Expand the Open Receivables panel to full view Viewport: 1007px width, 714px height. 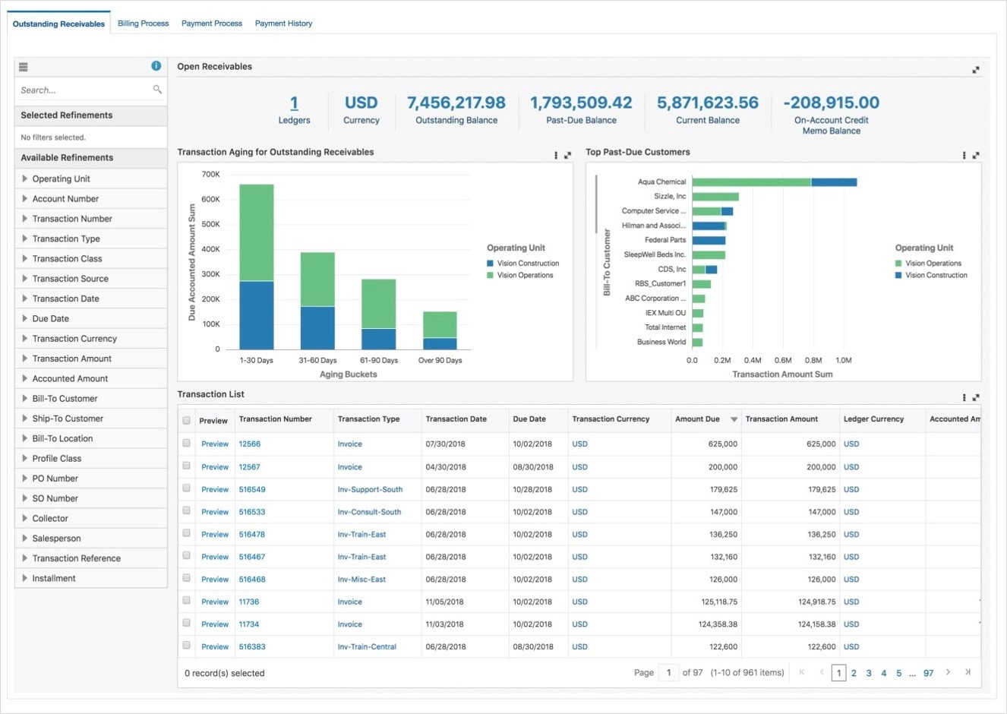[x=976, y=70]
